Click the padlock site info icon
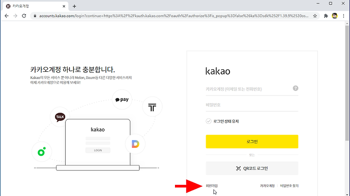This screenshot has width=350, height=196. tap(35, 16)
